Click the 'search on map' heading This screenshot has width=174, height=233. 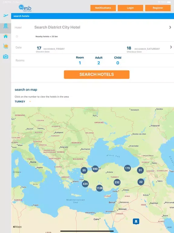26,89
